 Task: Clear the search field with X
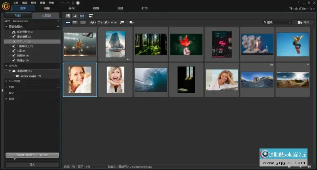[x=290, y=23]
